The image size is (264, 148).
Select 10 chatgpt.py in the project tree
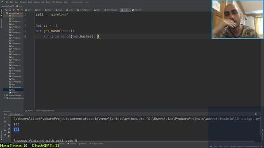(x=15, y=71)
